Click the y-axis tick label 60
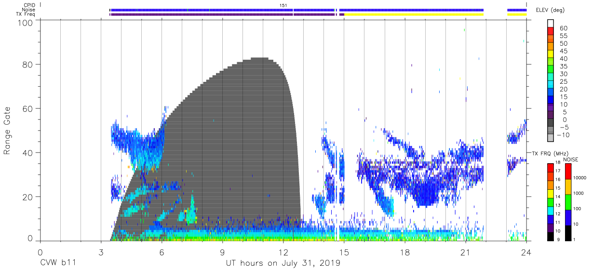The image size is (592, 273). tap(28, 108)
